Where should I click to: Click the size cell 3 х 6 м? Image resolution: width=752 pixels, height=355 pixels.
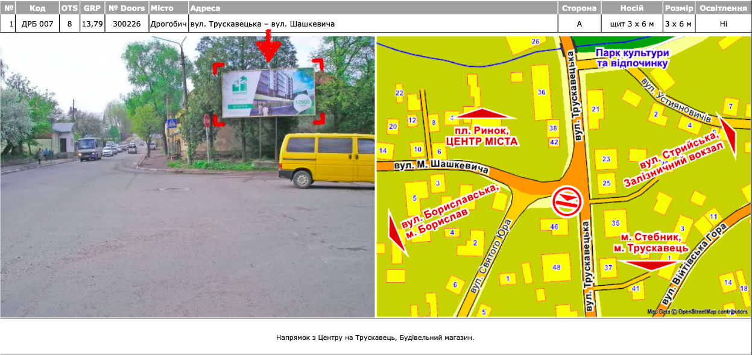[678, 24]
